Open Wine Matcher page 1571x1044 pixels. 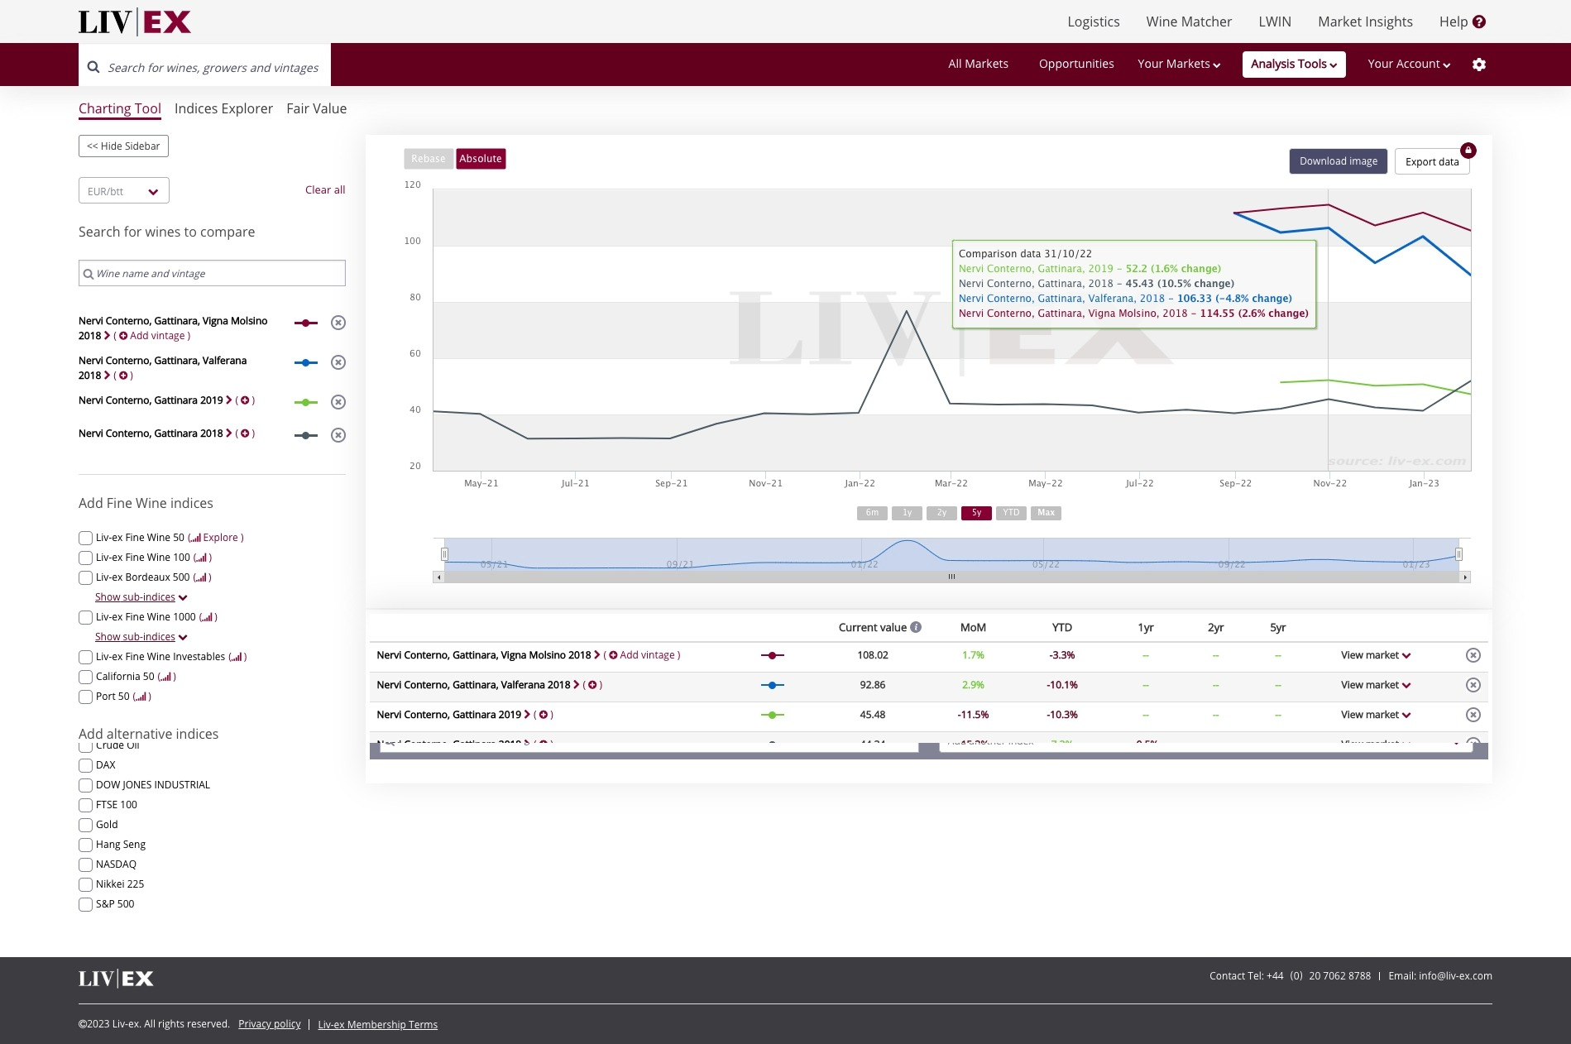click(x=1189, y=22)
